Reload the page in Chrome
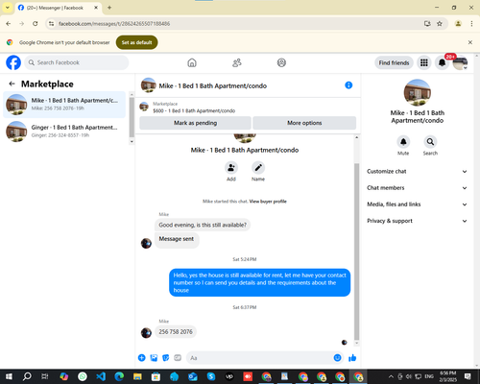Viewport: 480px width, 384px height. (x=36, y=23)
